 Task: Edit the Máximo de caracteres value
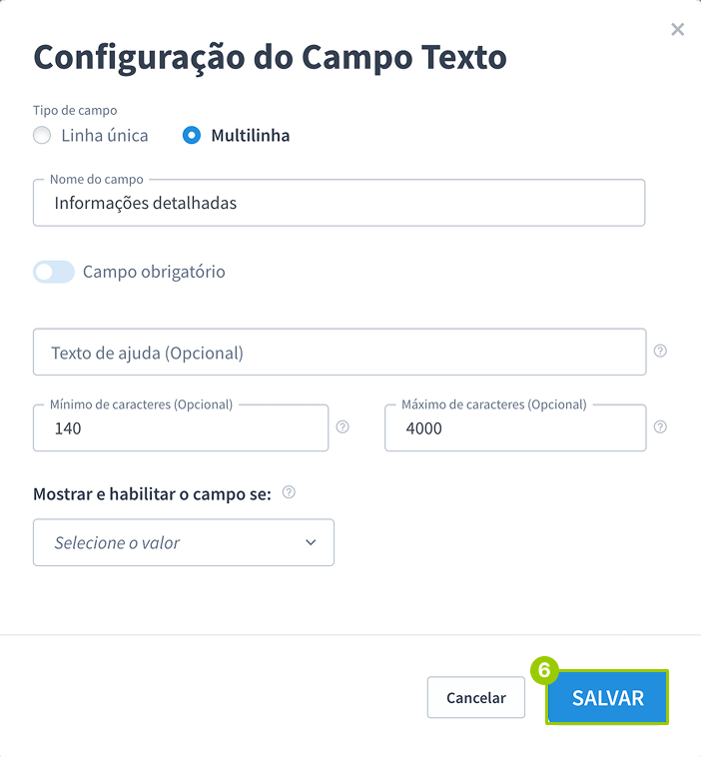(514, 428)
